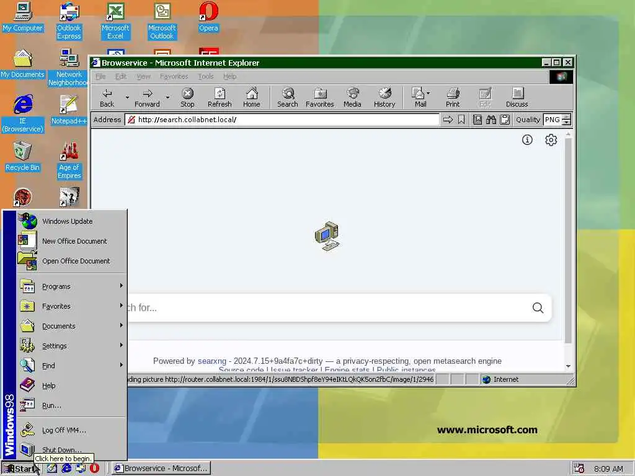Open the Favorites toolbar button
635x476 pixels.
pos(319,97)
